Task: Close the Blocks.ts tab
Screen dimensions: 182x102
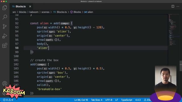Action: coord(30,7)
